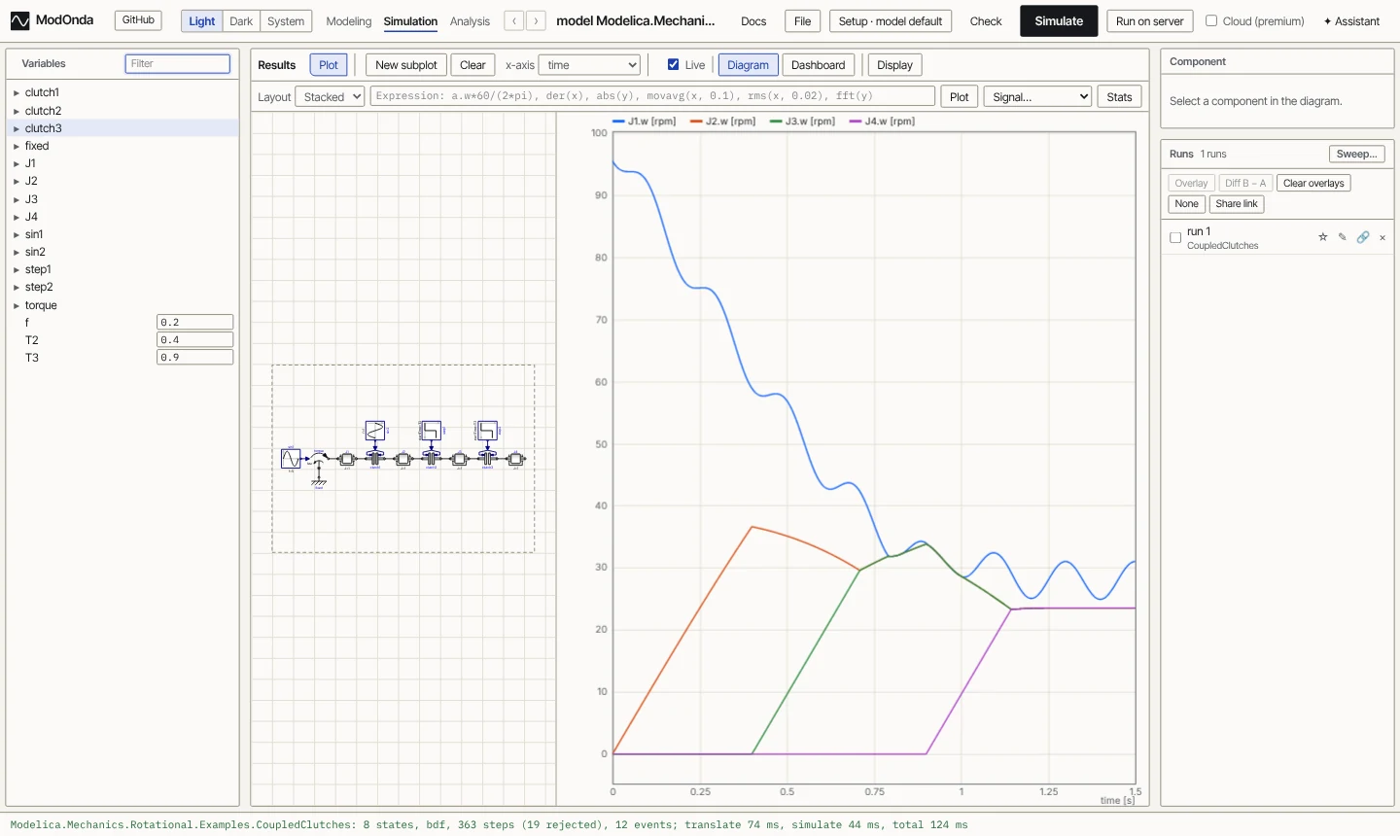The height and width of the screenshot is (836, 1400).
Task: Click Clear overlays button
Action: [1313, 183]
